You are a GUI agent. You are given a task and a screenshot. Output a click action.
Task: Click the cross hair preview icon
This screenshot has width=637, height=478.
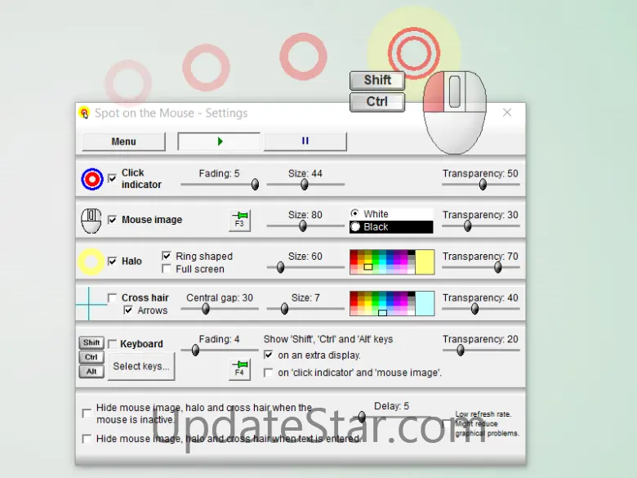(90, 303)
